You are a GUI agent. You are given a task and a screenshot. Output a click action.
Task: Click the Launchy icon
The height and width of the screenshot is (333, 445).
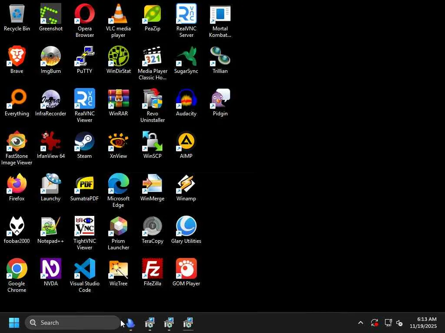pos(50,187)
